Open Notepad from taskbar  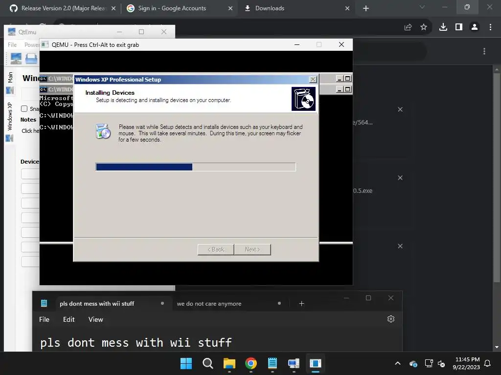click(272, 363)
